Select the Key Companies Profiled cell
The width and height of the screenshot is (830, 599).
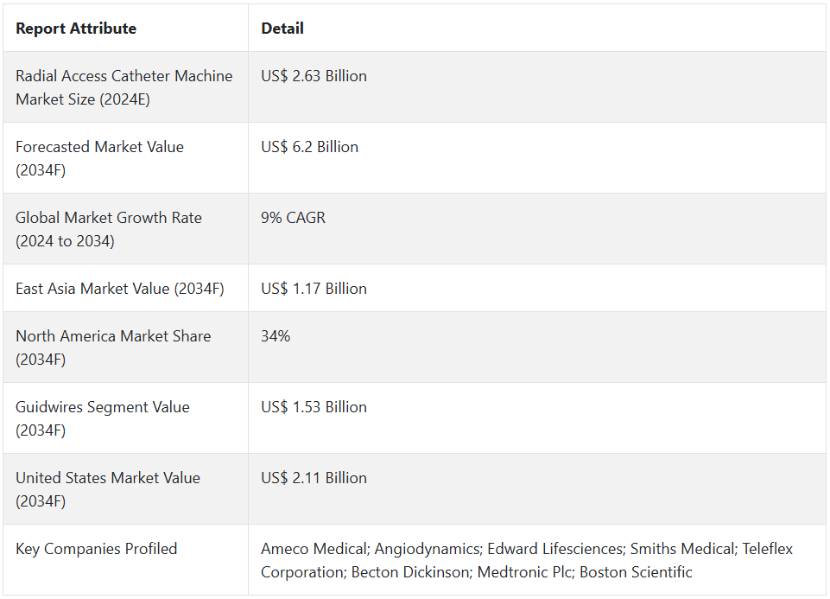[x=96, y=549]
